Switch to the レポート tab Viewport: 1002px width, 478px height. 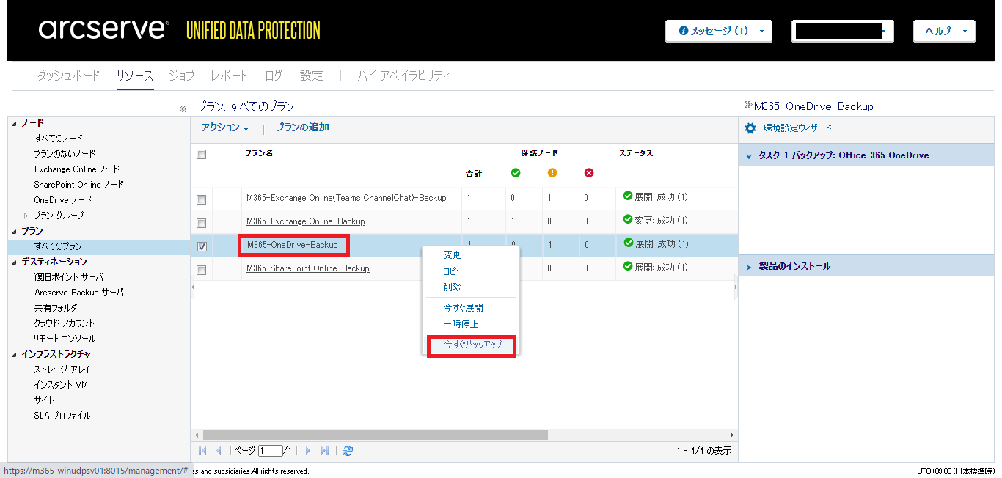(x=230, y=76)
